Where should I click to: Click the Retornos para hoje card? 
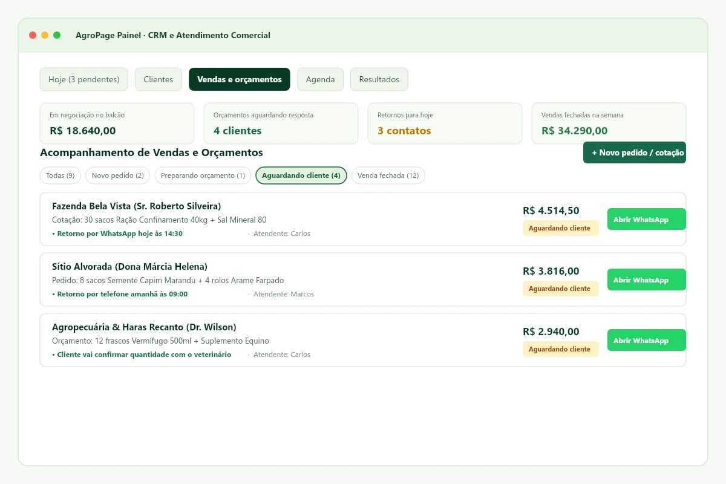(x=445, y=123)
